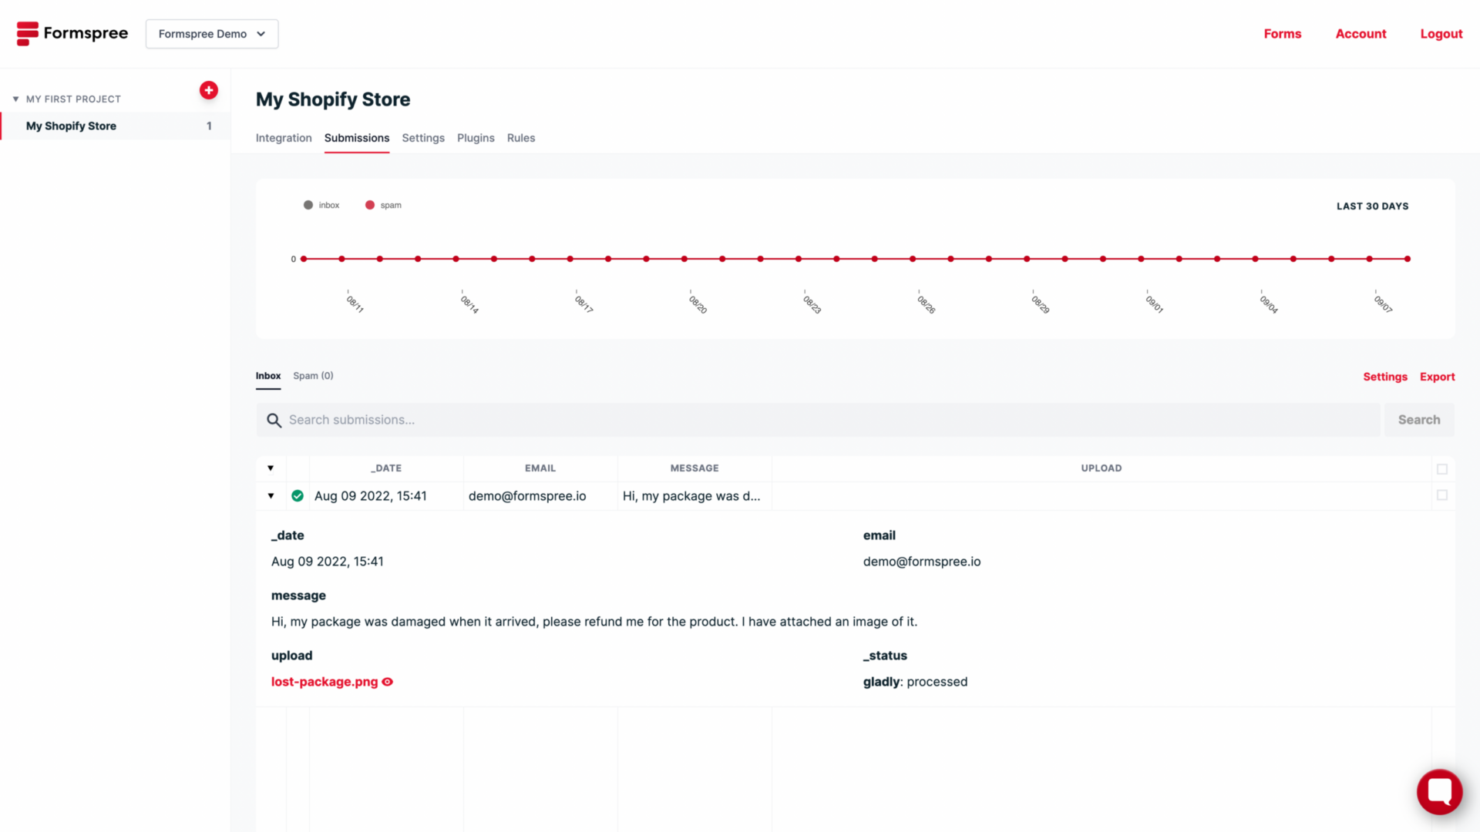Check the Aug 09 submission row checkbox
Screen dimensions: 1480x832
[x=1441, y=495]
